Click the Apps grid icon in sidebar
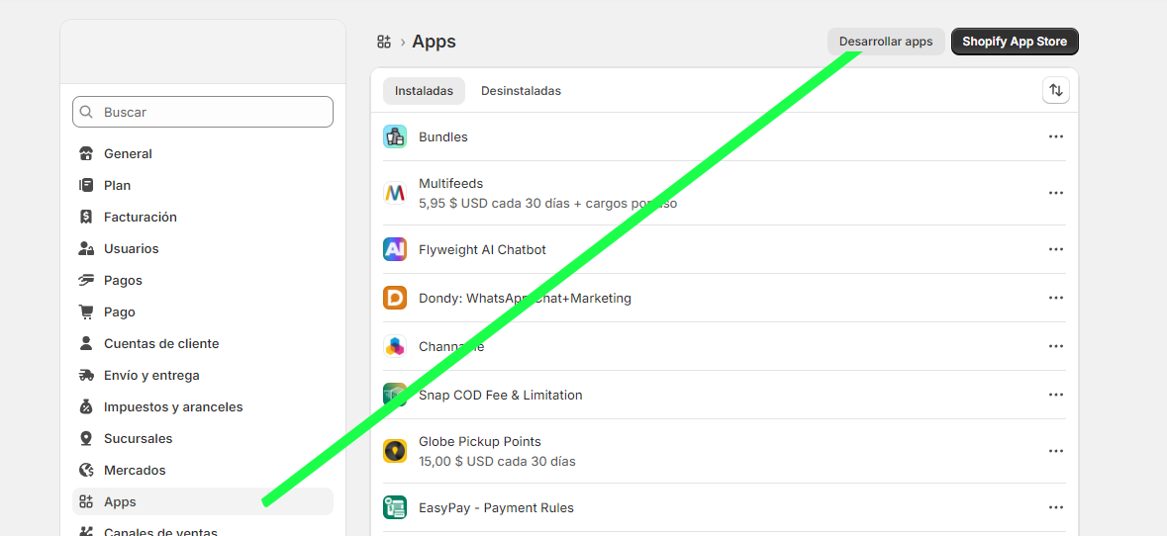 coord(86,501)
